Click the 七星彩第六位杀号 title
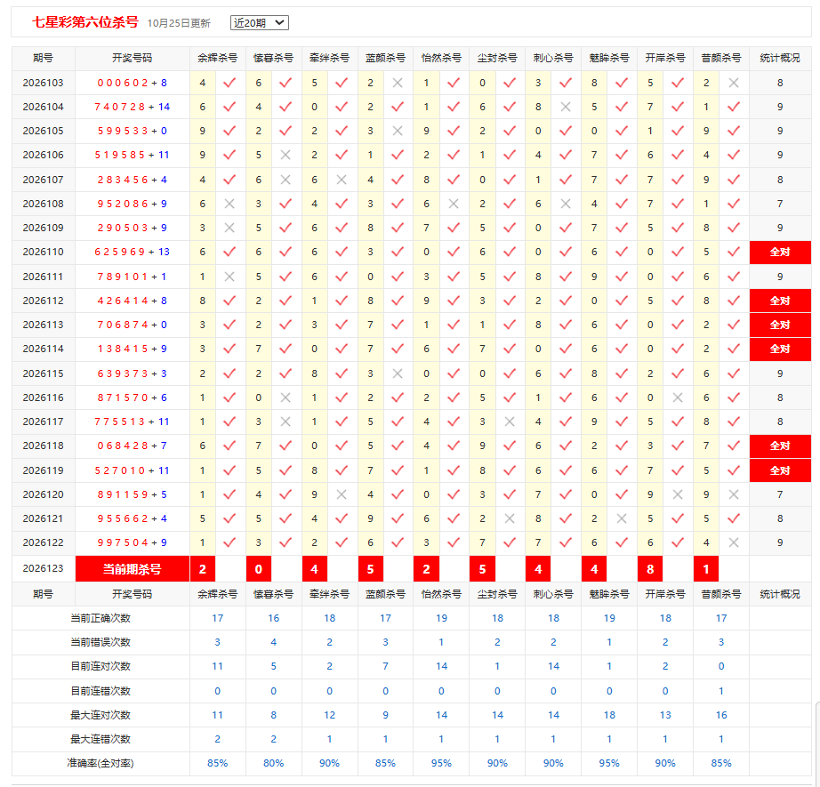Screen dimensions: 820x787 pos(85,22)
